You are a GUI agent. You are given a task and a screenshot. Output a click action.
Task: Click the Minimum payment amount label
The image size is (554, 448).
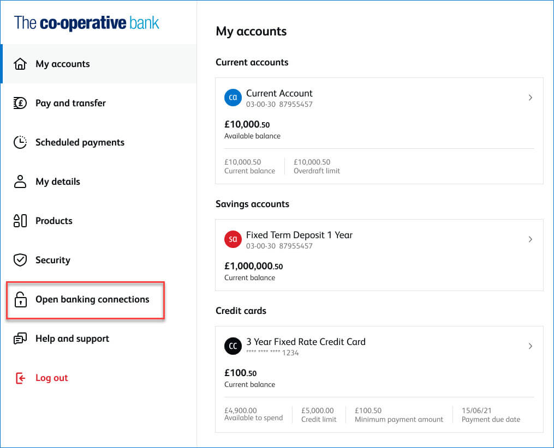coord(399,420)
